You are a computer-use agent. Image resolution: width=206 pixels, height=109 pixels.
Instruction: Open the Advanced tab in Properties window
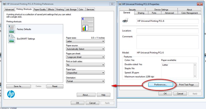(x=169, y=13)
